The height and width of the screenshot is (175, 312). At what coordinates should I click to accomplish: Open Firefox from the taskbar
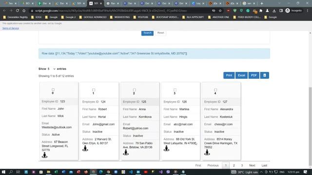point(86,172)
